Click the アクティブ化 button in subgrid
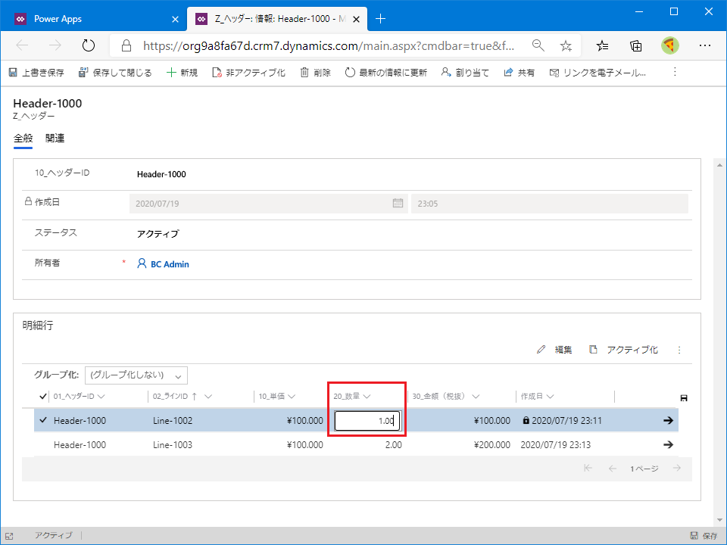 tap(624, 350)
